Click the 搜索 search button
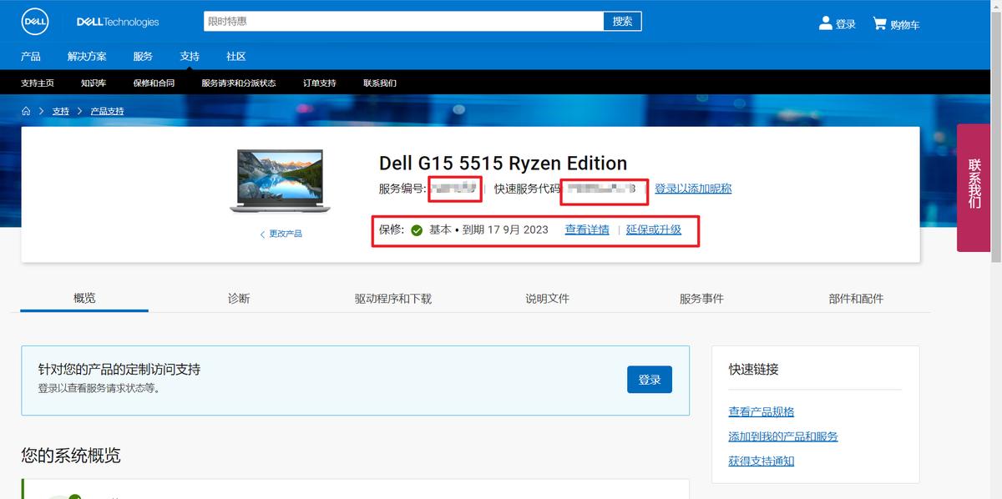The width and height of the screenshot is (1002, 499). (621, 20)
